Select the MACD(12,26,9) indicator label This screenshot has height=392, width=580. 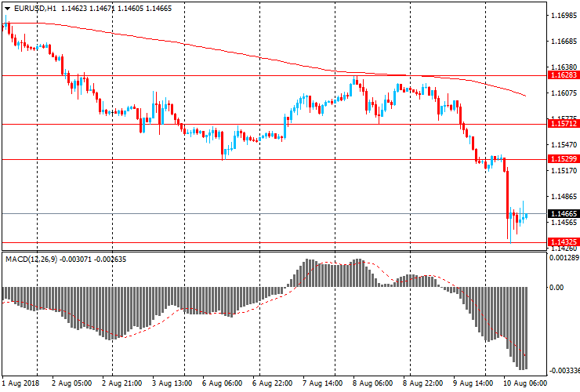tap(31, 260)
